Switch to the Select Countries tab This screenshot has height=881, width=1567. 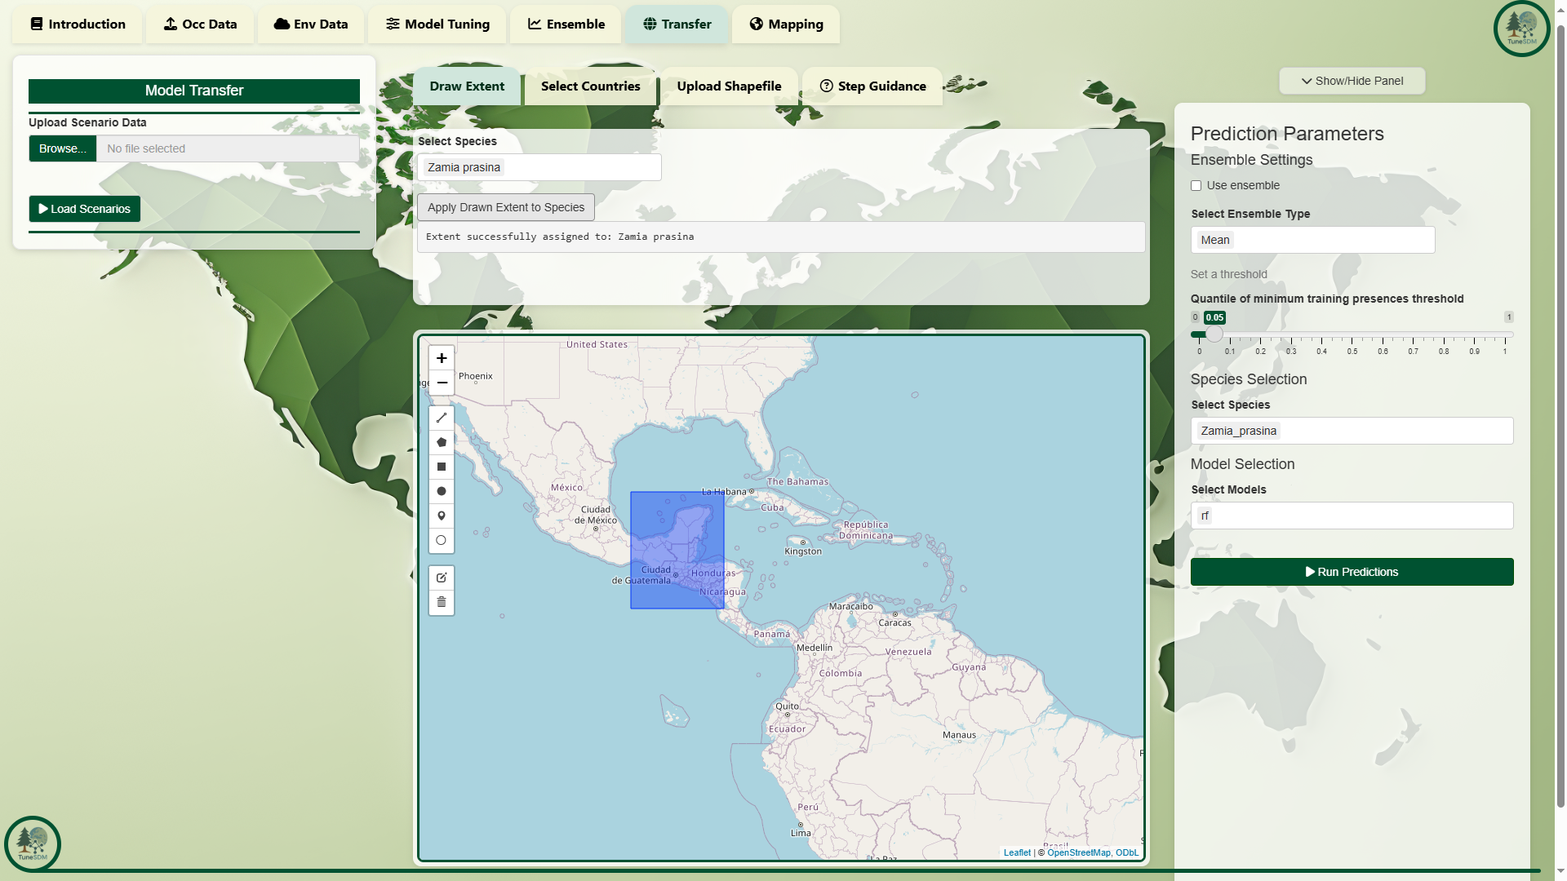coord(590,86)
